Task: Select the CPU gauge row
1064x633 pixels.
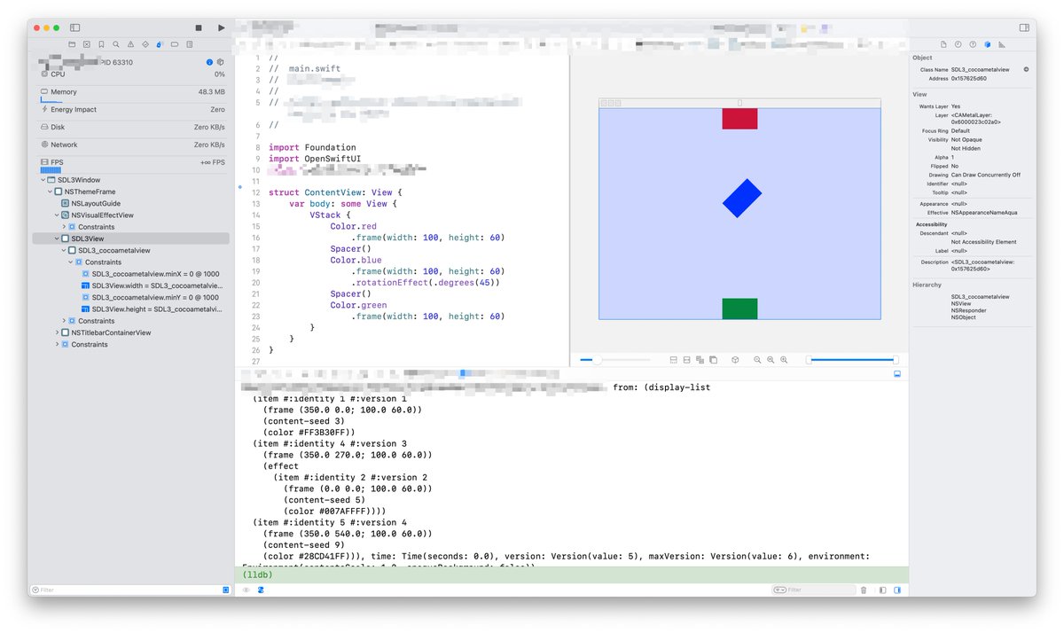Action: pos(131,74)
